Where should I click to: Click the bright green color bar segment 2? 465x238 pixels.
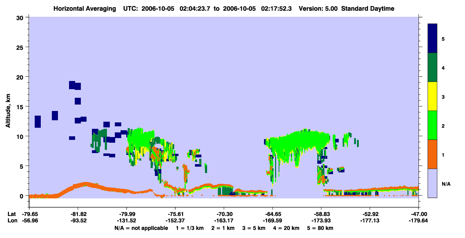pos(432,125)
